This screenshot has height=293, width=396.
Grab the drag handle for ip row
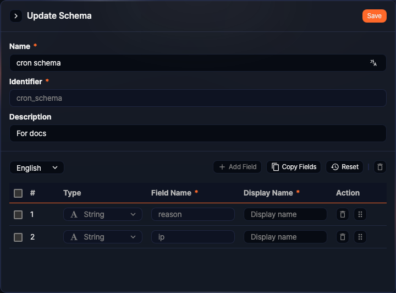point(360,237)
